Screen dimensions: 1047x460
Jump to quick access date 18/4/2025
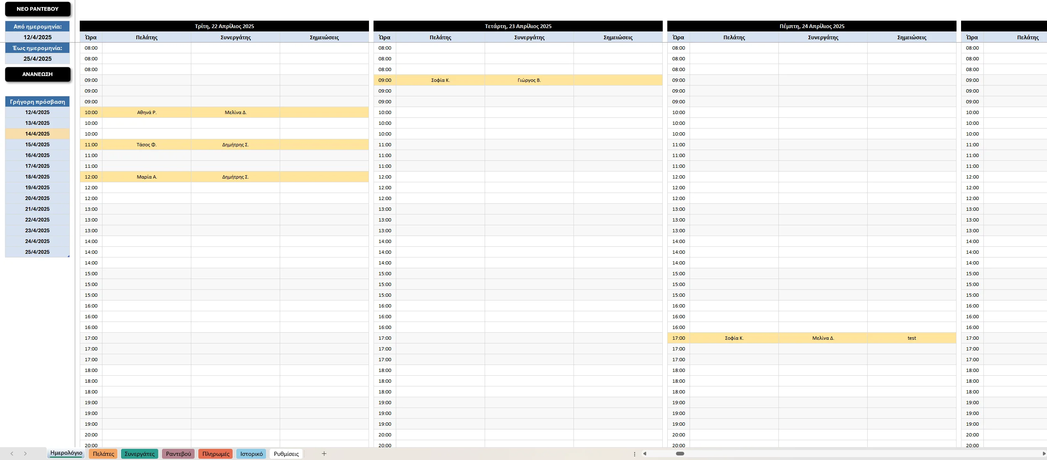tap(38, 177)
